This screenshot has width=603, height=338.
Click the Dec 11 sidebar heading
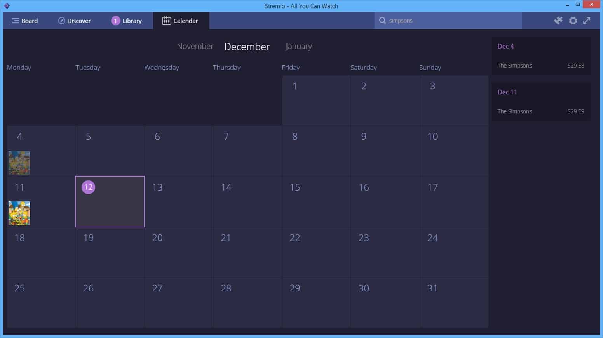507,92
